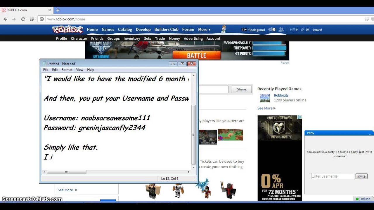
Task: Open the Character subnav link
Action: tap(79, 38)
